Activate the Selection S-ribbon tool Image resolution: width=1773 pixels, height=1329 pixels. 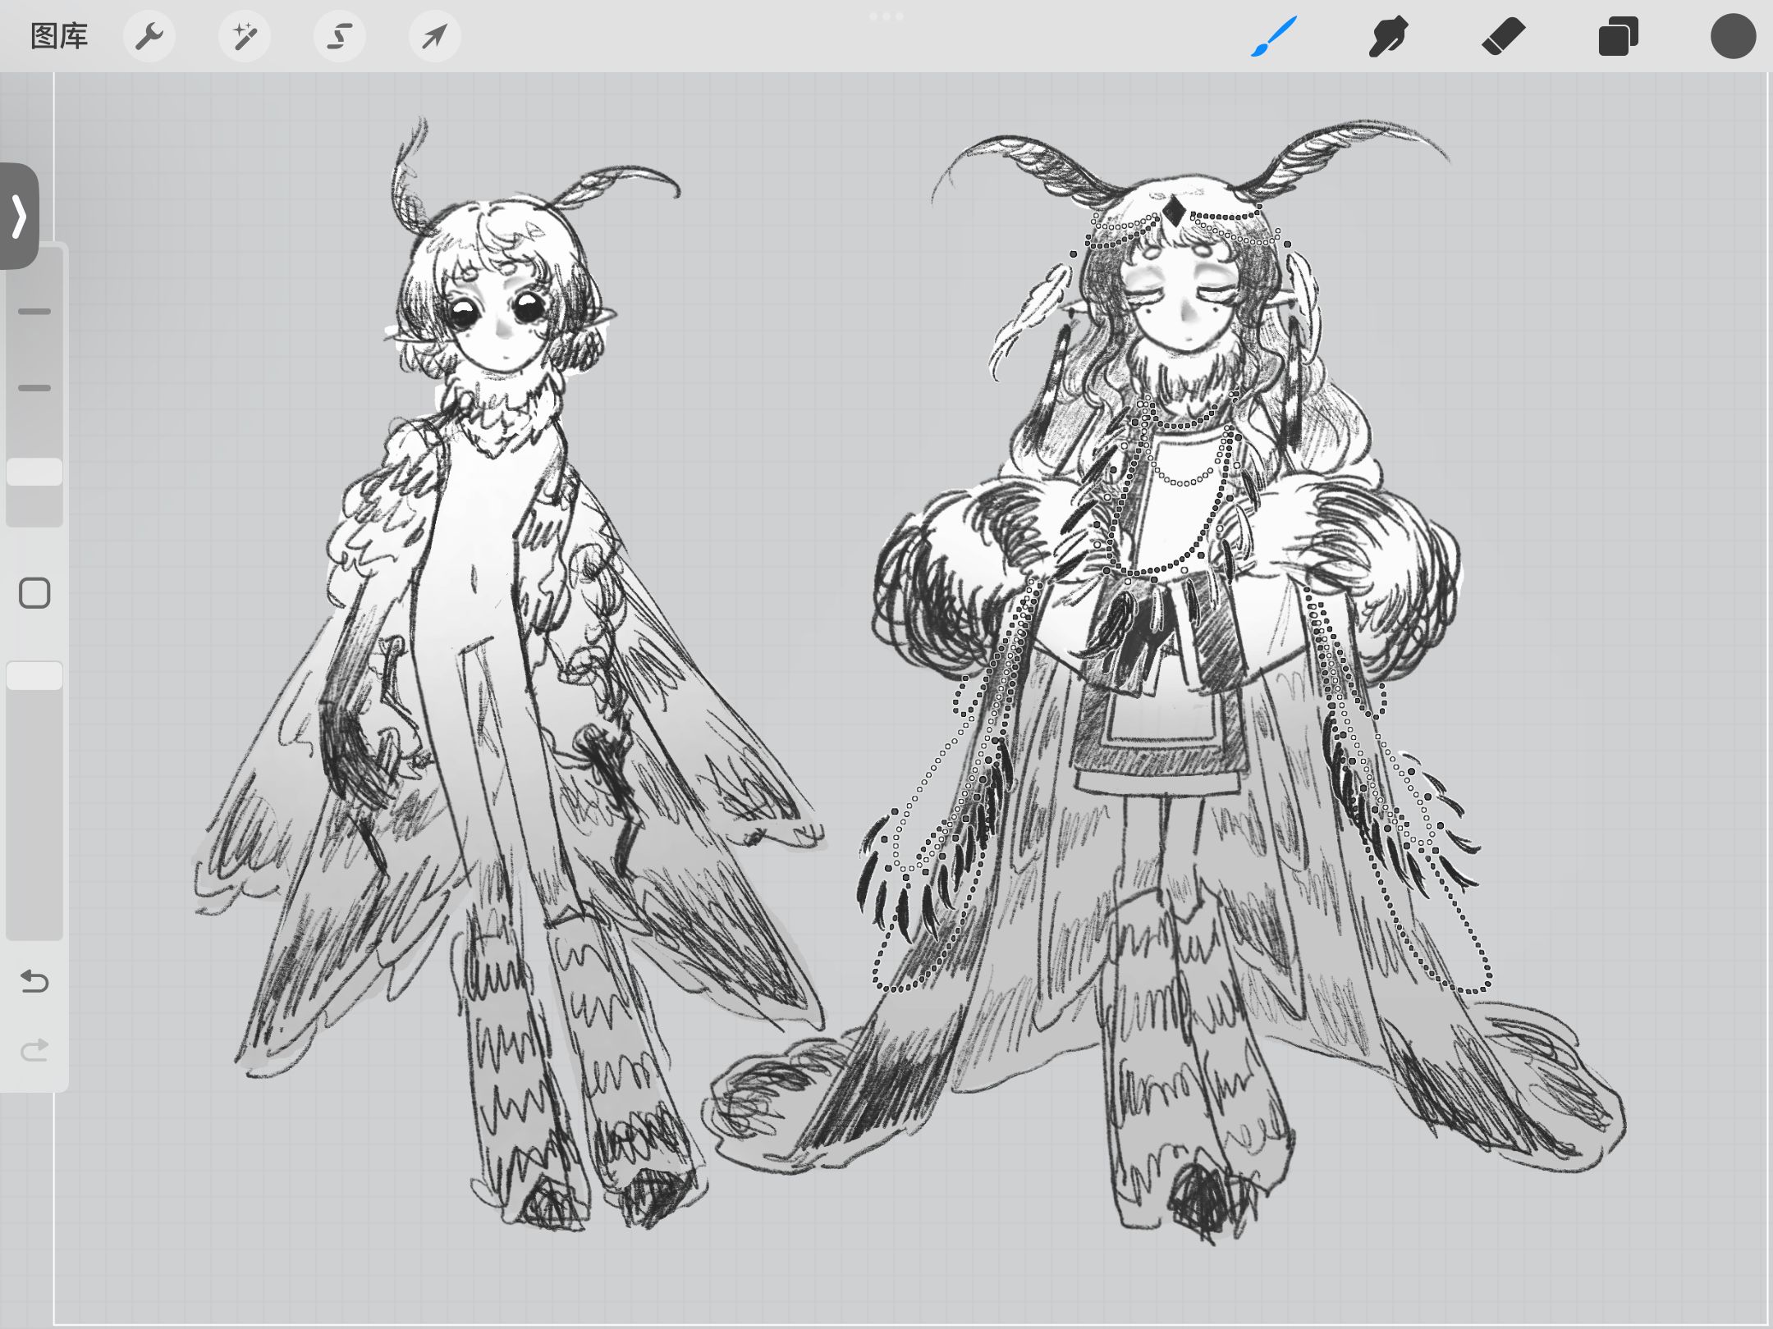click(x=340, y=37)
